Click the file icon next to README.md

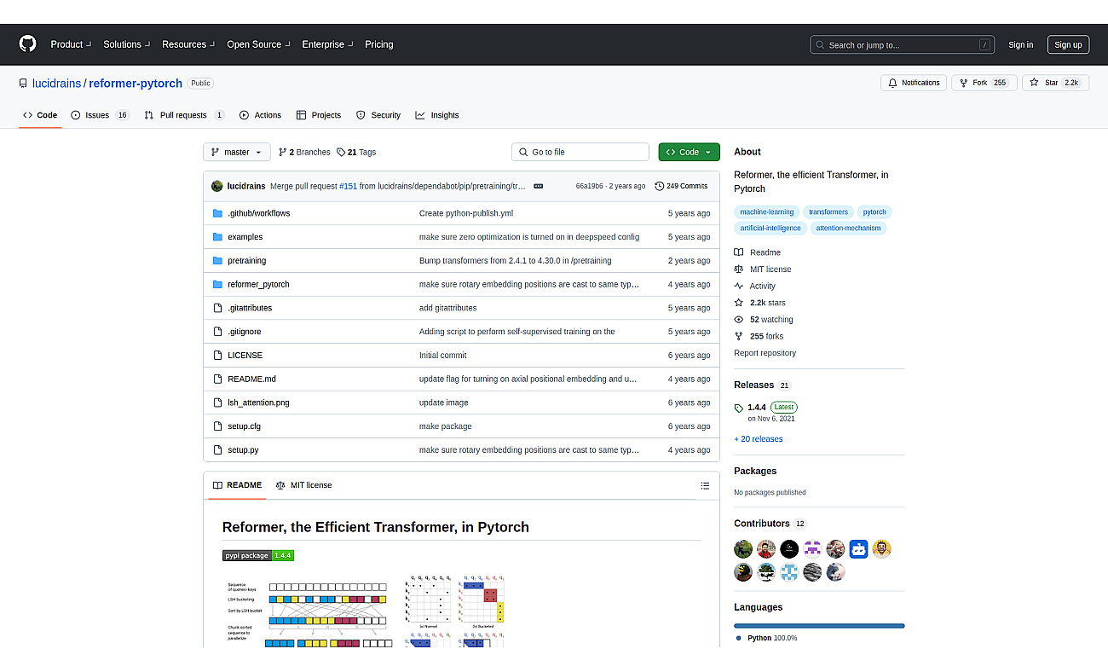tap(217, 379)
